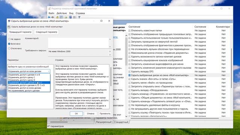Select the «Не задано» radio button
Viewport: 240px width, 135px height.
point(9,39)
